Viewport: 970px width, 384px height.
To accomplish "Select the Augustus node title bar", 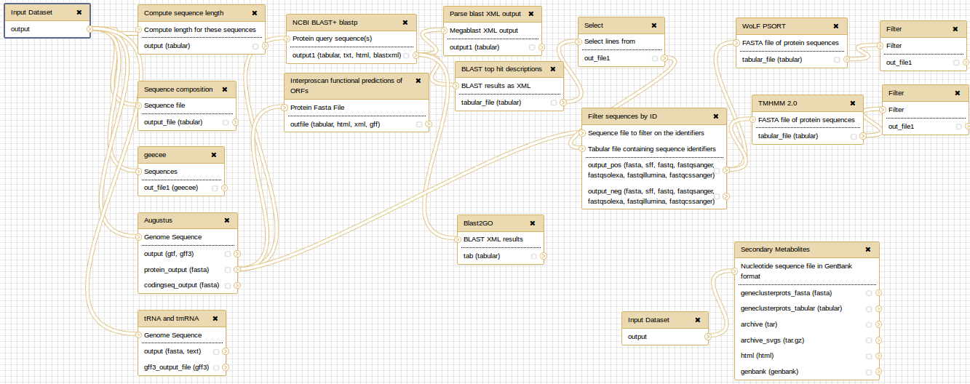I will click(x=188, y=220).
